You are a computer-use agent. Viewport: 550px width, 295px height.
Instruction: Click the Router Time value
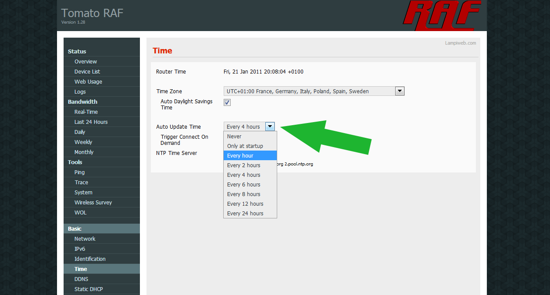(x=264, y=72)
